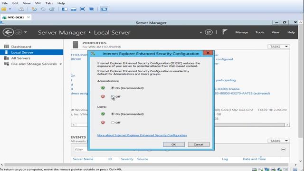Expand the Events filter chevron
The width and height of the screenshot is (304, 171).
coord(284,150)
